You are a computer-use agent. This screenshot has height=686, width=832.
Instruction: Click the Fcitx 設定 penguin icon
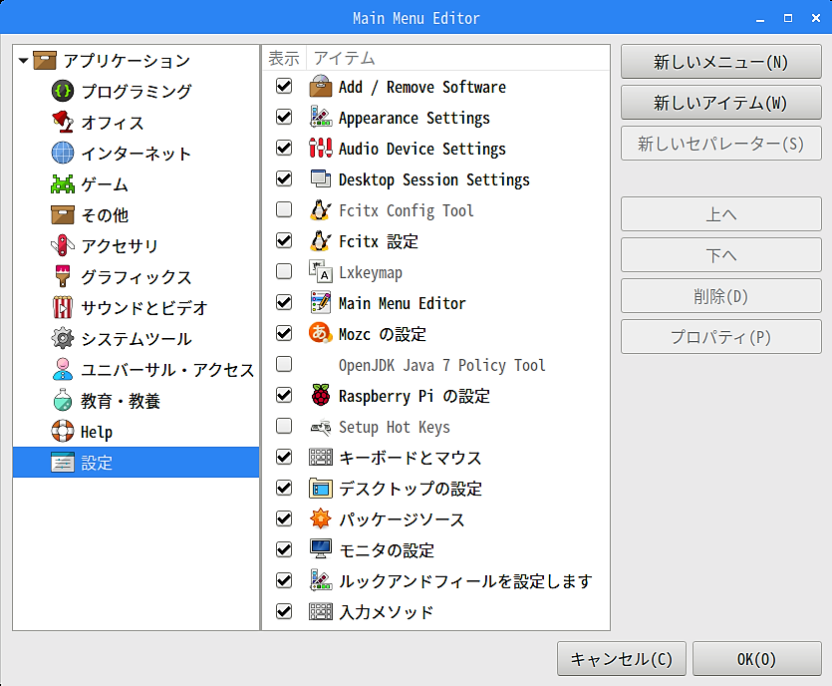[x=321, y=241]
